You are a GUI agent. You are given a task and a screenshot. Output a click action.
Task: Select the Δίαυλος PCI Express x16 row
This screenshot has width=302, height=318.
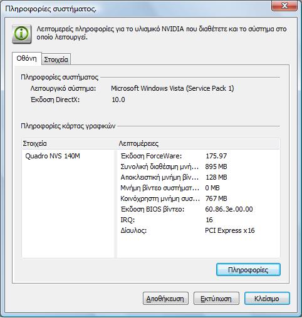click(198, 230)
